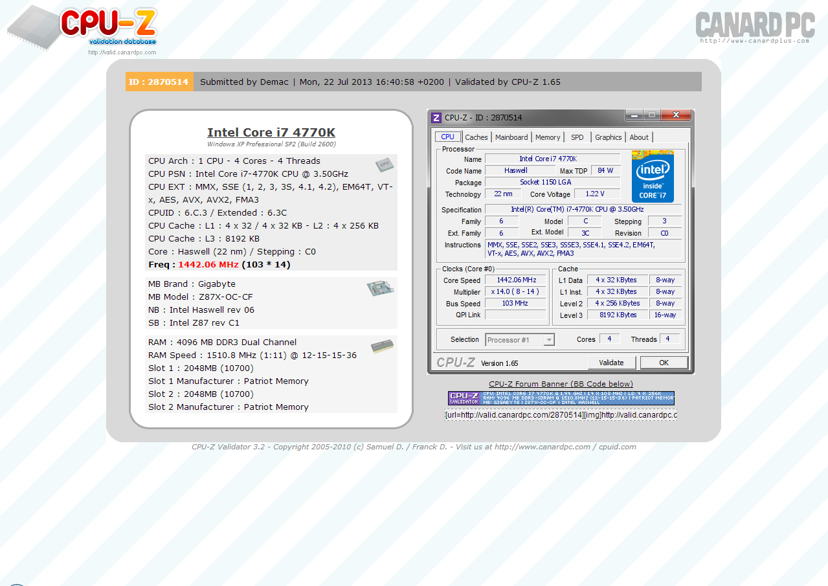
Task: Click the RAM module icon beside RAM row
Action: (x=382, y=347)
